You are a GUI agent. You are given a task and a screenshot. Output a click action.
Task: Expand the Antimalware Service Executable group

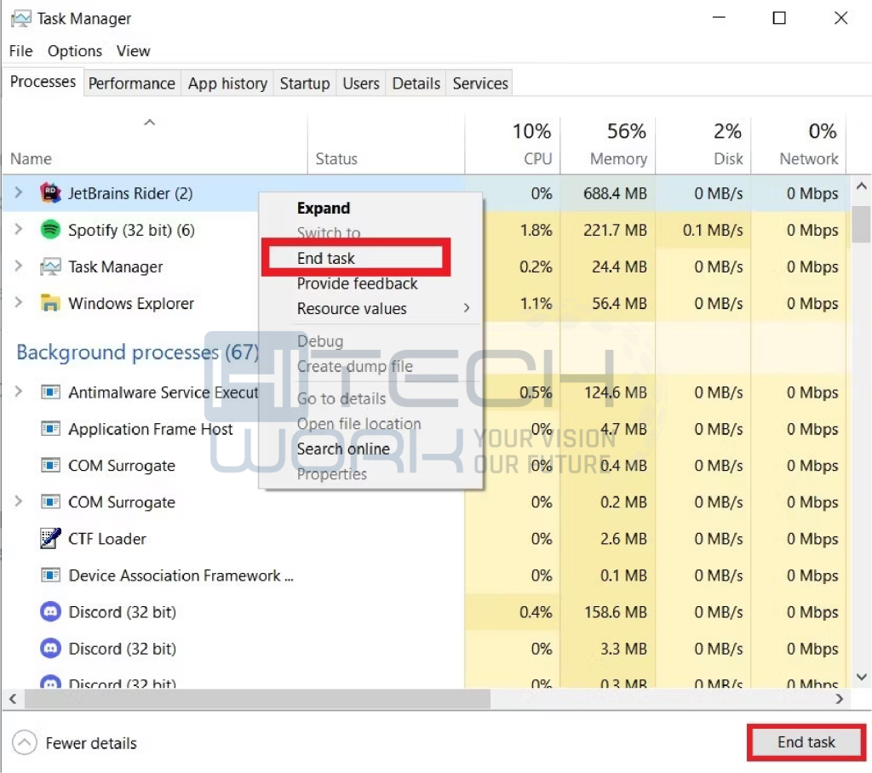[x=19, y=392]
